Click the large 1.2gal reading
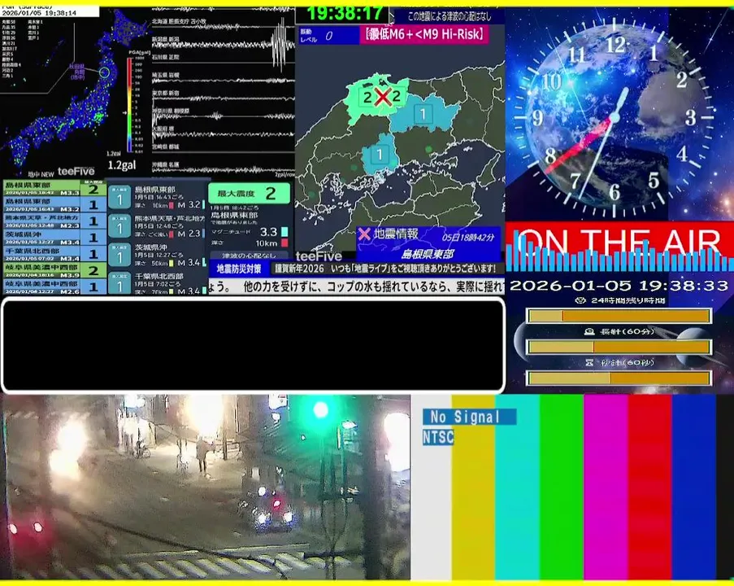734x586 pixels. coord(122,165)
